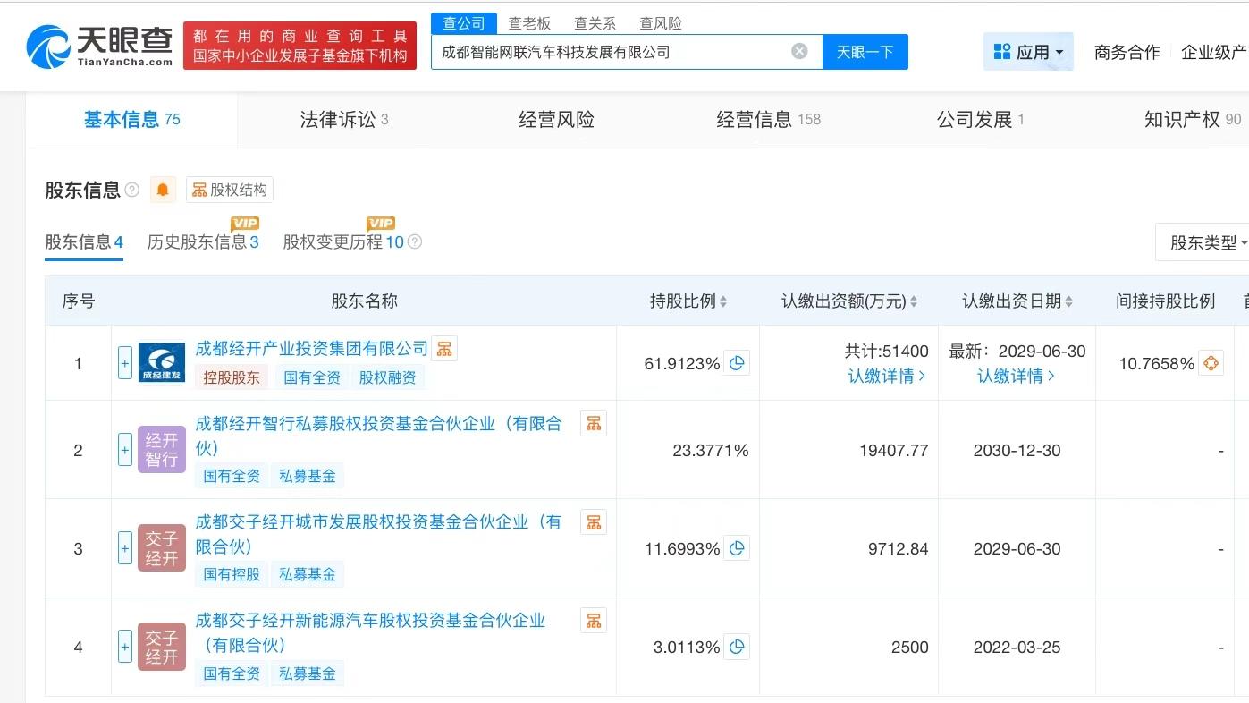Image resolution: width=1249 pixels, height=703 pixels.
Task: Click the help question mark beside 股东信息
Action: tap(132, 189)
